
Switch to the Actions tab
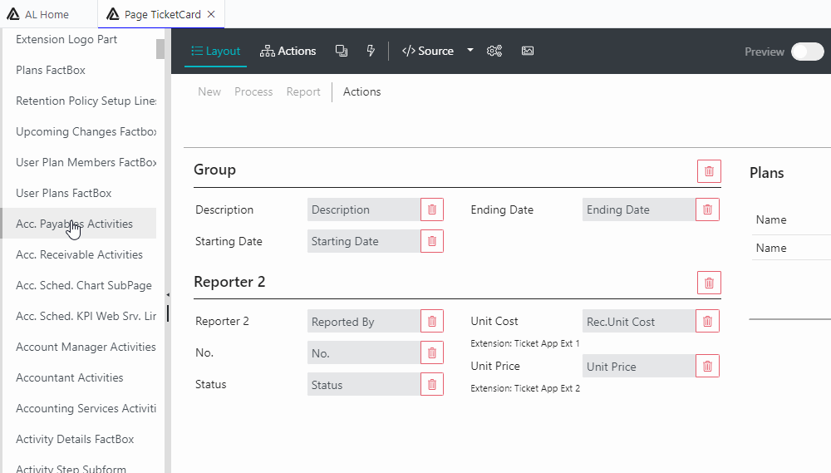(x=288, y=51)
